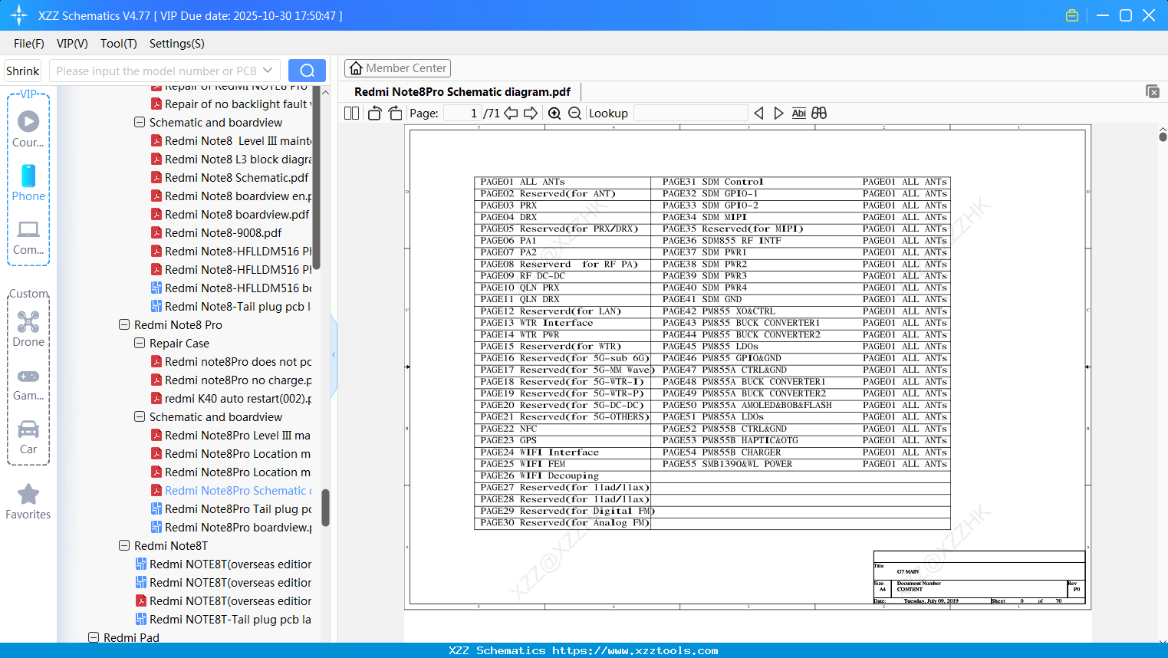
Task: Rotate the page clockwise
Action: [x=395, y=114]
